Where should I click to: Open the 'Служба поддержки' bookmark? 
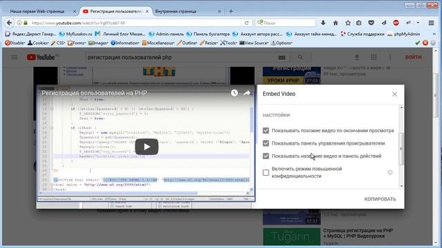[x=362, y=34]
